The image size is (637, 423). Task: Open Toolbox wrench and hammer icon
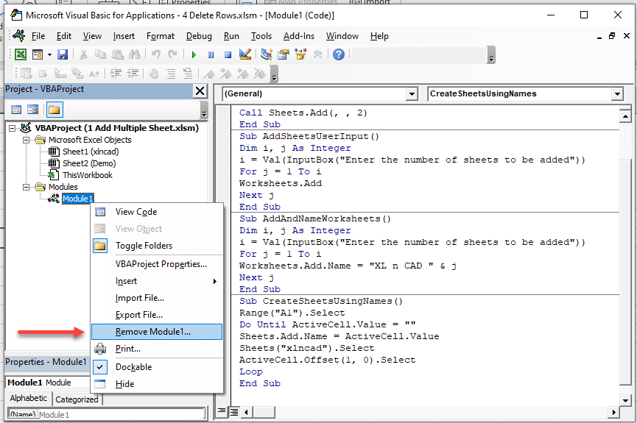click(x=317, y=54)
